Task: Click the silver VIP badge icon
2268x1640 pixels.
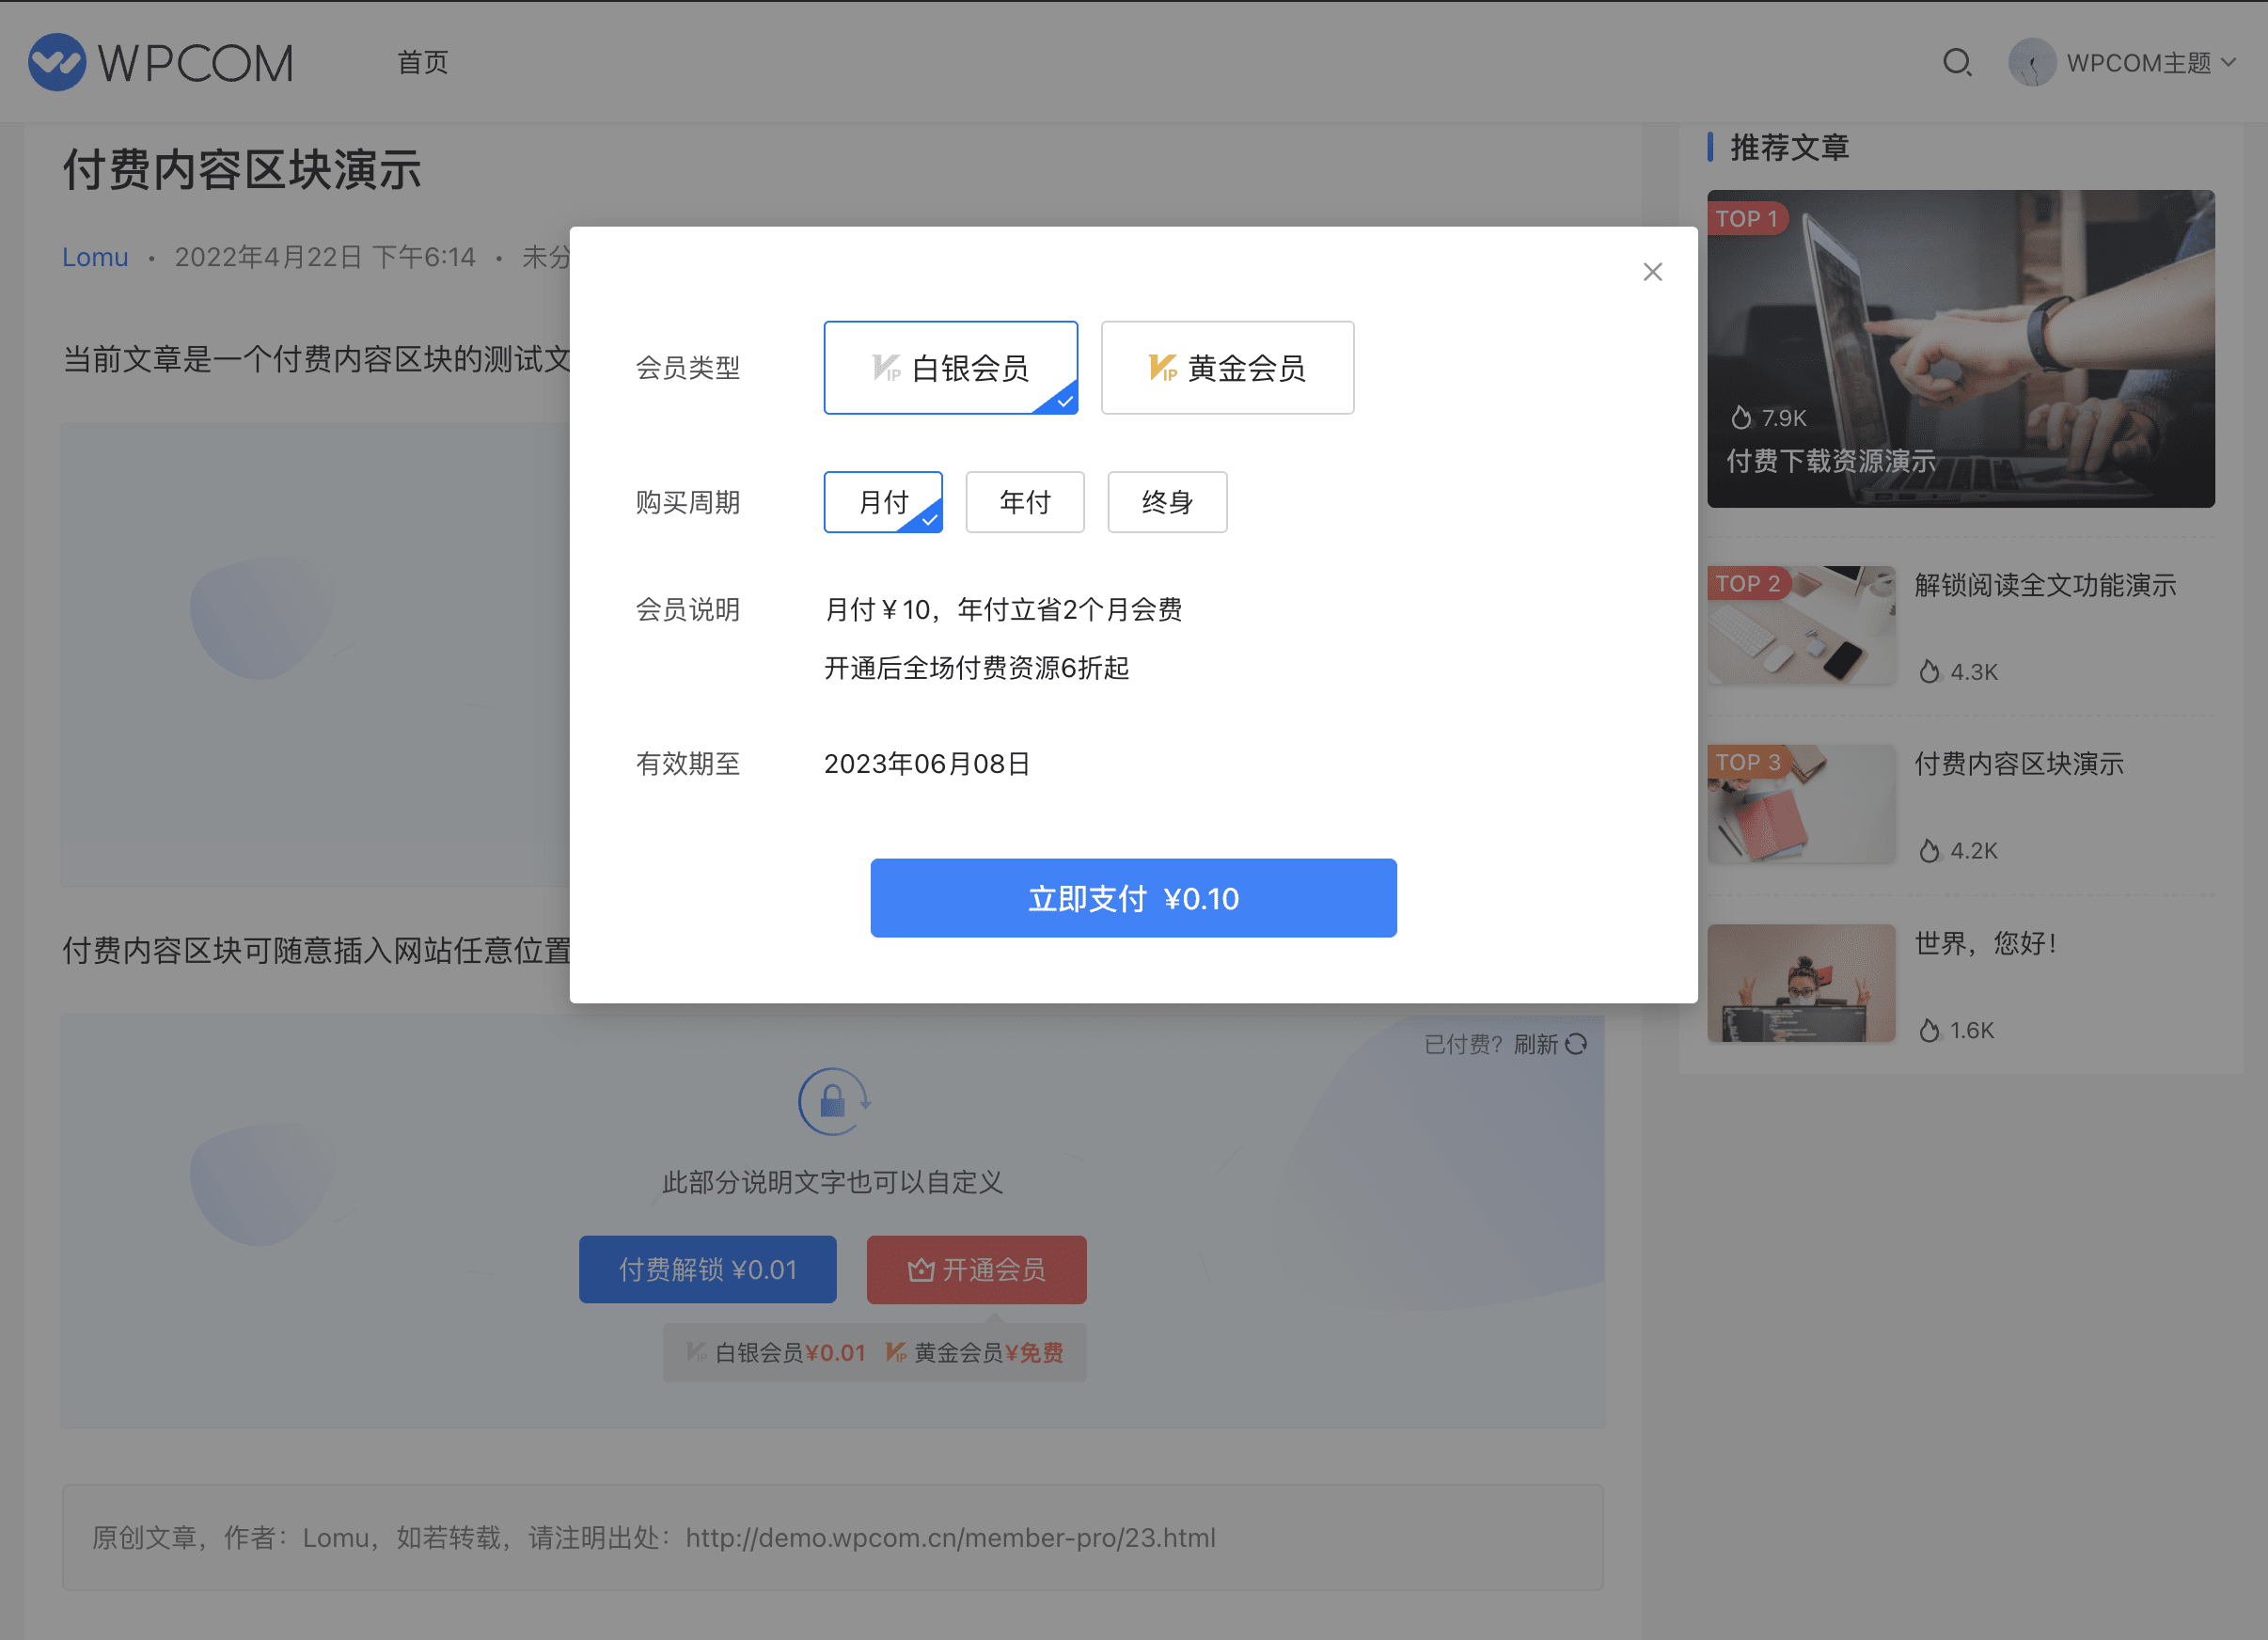Action: tap(885, 368)
